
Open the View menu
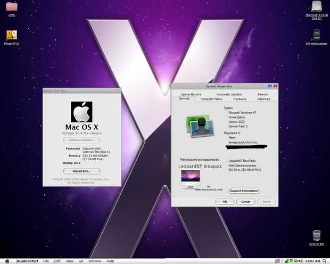[69, 261]
